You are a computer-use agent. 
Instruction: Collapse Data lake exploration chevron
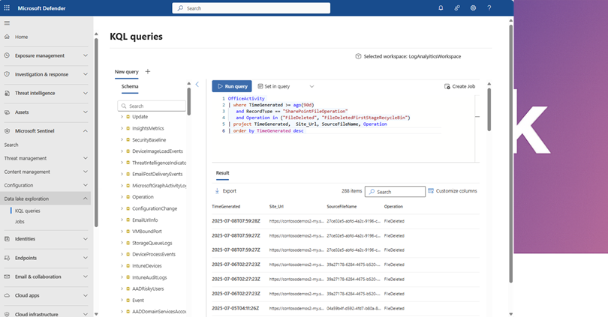[x=86, y=199]
